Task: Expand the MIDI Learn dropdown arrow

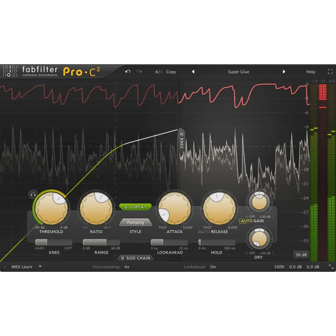Action: [x=40, y=266]
